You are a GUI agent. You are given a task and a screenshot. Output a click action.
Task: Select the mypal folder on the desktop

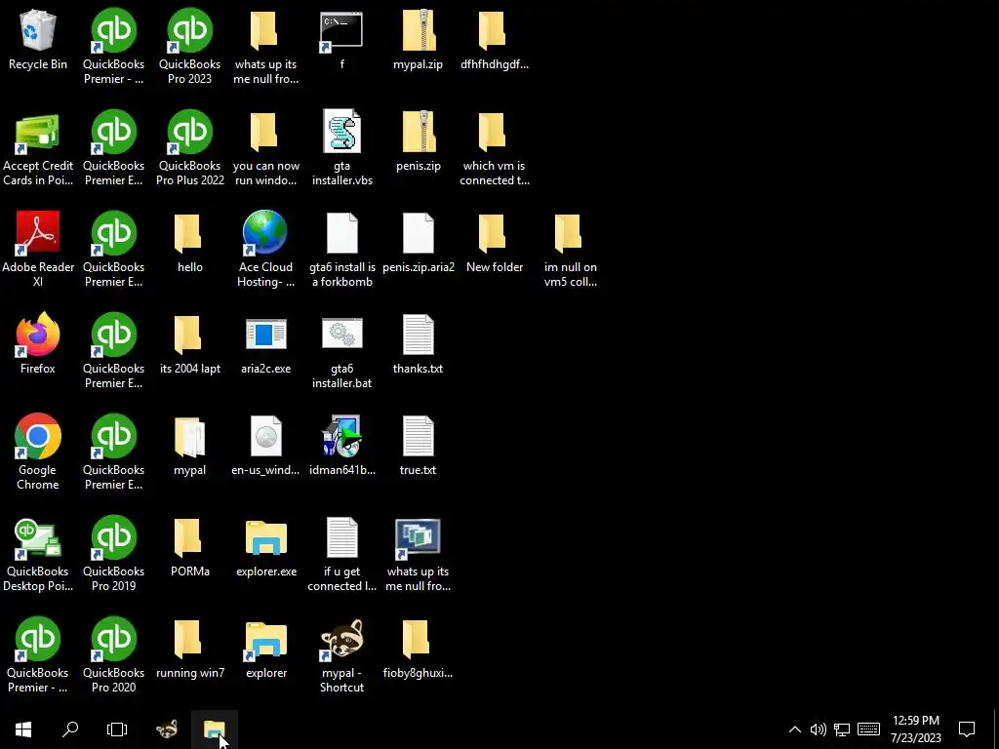(x=190, y=445)
